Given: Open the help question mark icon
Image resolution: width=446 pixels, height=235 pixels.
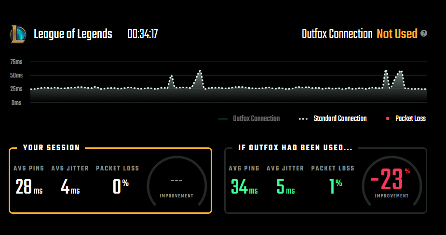Looking at the screenshot, I should [x=423, y=33].
